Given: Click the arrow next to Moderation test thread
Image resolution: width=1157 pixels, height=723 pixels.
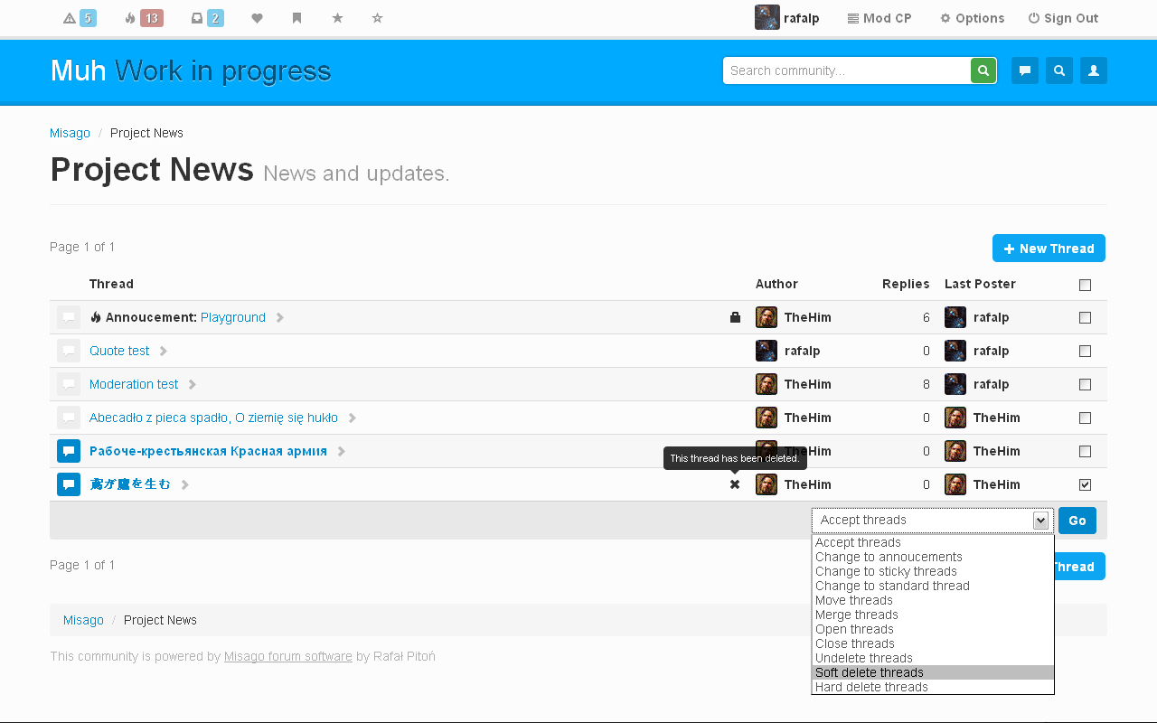Looking at the screenshot, I should (x=193, y=385).
